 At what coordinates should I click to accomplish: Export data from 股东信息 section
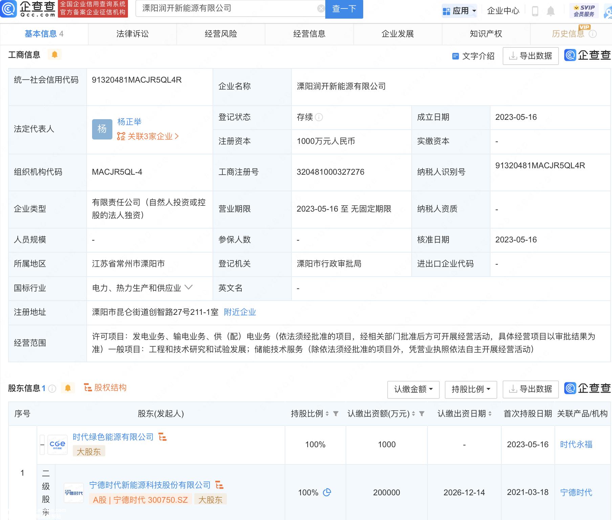pyautogui.click(x=530, y=389)
